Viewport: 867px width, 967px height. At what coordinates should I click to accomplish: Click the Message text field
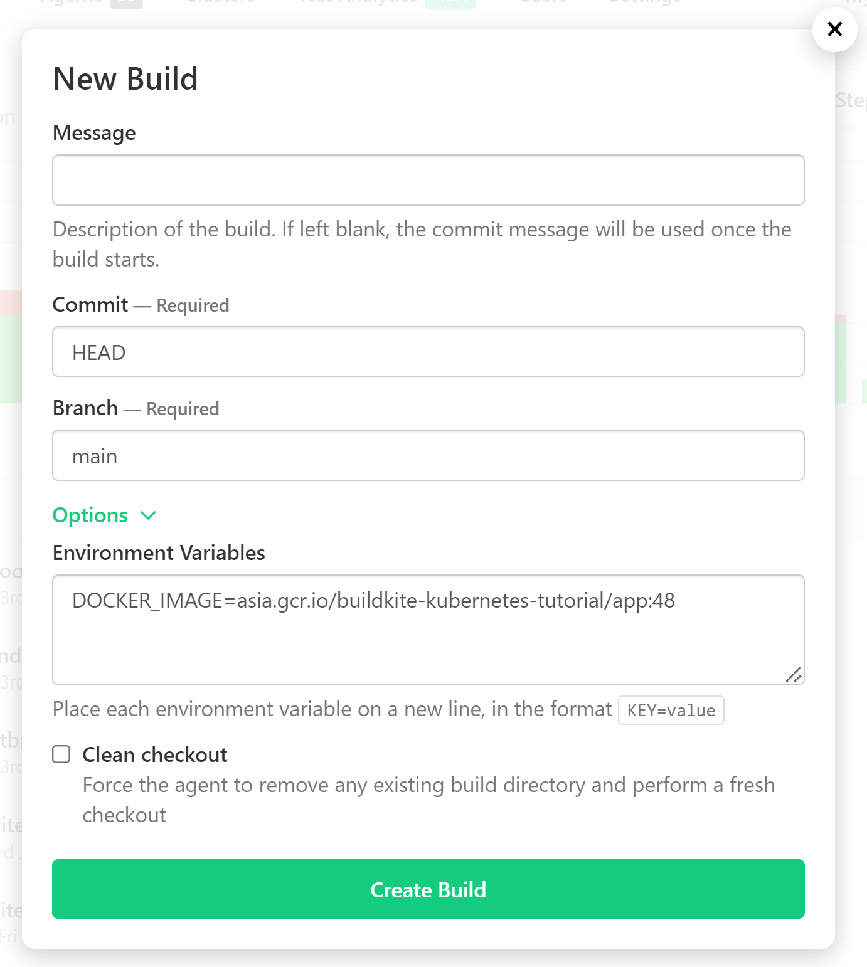point(428,180)
